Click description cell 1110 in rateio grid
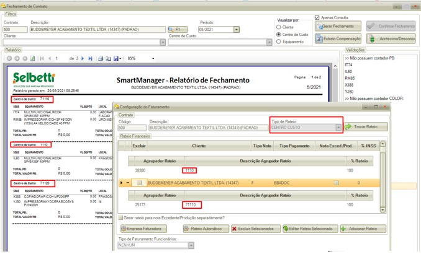Screen dimensions: 421x254 [x=189, y=170]
